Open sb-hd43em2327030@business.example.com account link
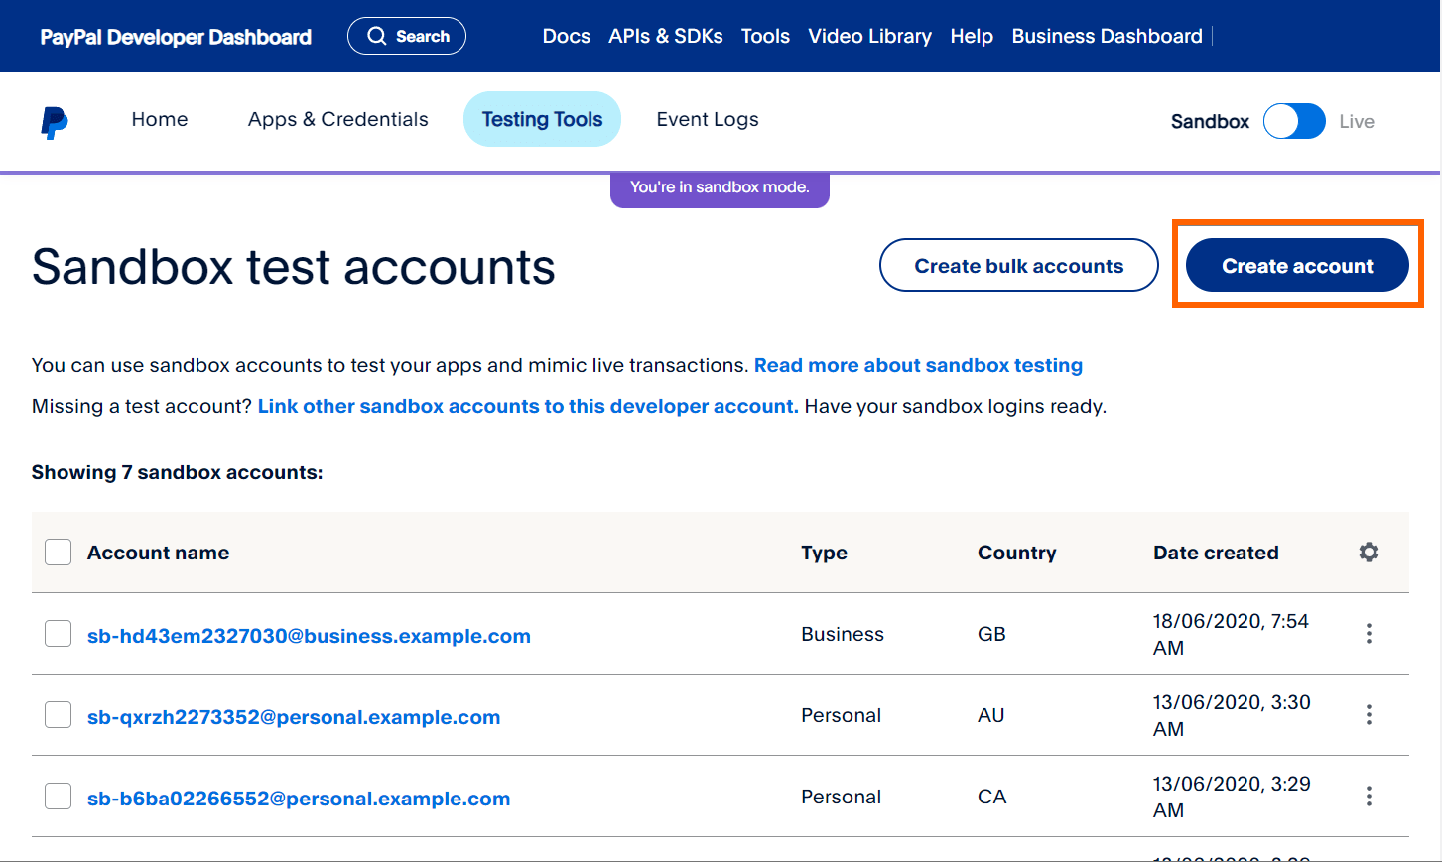 [309, 636]
